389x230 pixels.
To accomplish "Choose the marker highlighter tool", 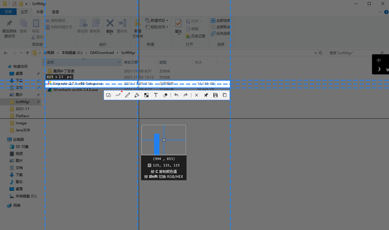I will [137, 95].
